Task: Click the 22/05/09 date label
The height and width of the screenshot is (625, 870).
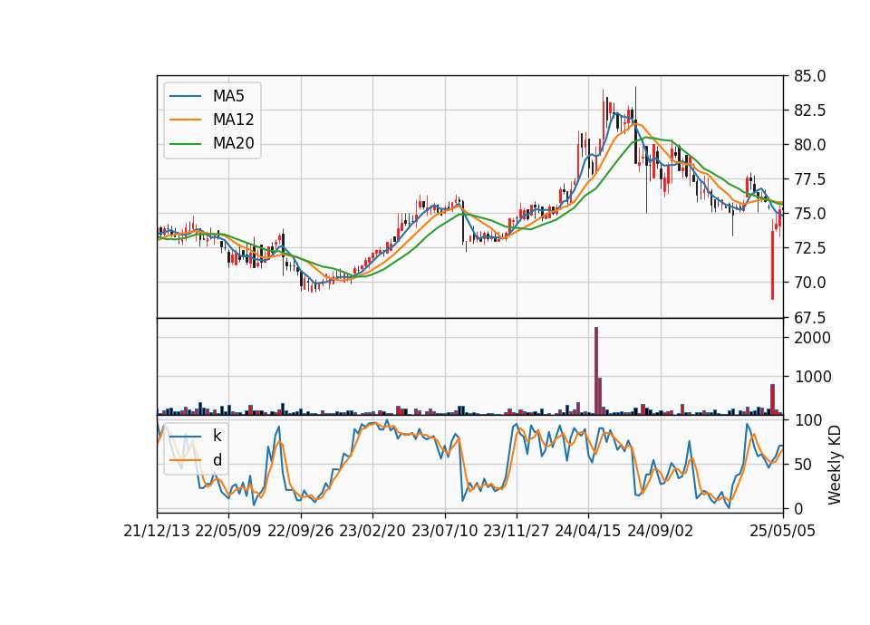Action: [228, 531]
